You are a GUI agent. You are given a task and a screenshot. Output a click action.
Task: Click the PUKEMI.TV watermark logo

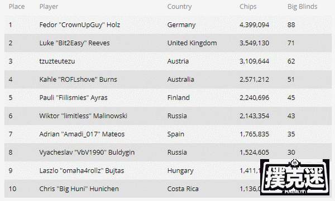click(x=295, y=177)
